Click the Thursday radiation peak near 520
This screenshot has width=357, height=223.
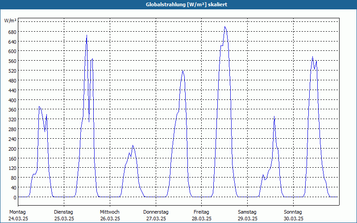point(183,71)
